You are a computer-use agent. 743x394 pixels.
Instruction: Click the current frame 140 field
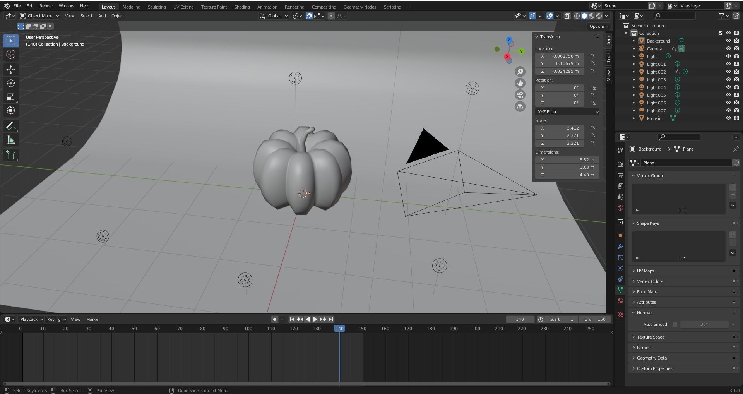[x=520, y=319]
